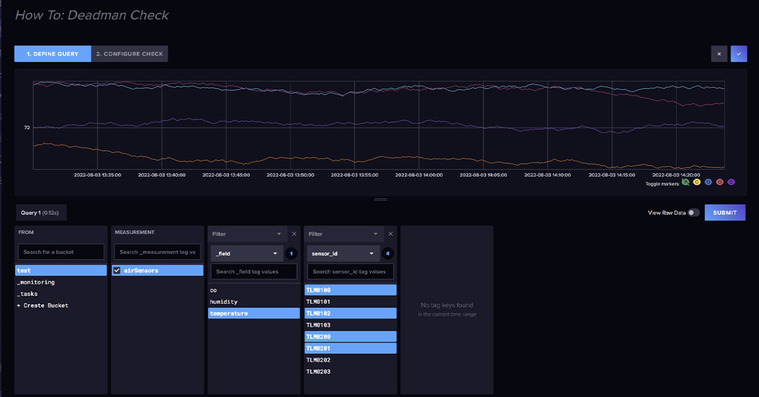Click the SUBMIT button
Image resolution: width=759 pixels, height=397 pixels.
click(x=725, y=212)
